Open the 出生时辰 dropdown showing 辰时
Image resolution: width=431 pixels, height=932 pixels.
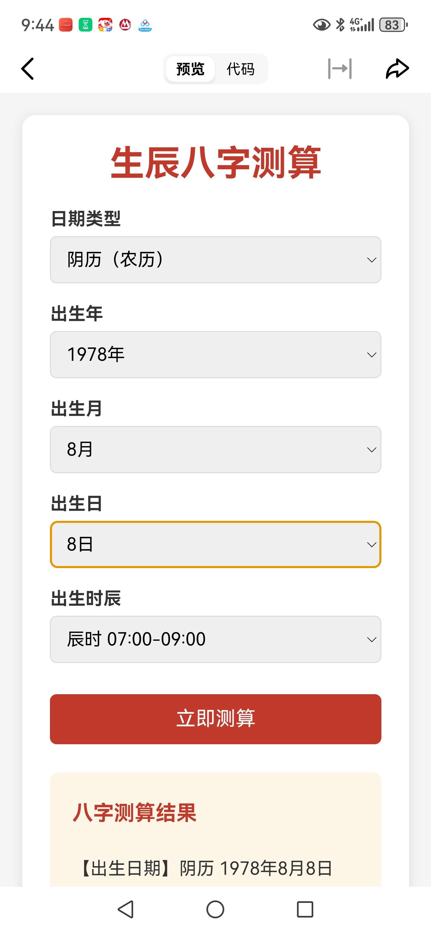(x=216, y=639)
